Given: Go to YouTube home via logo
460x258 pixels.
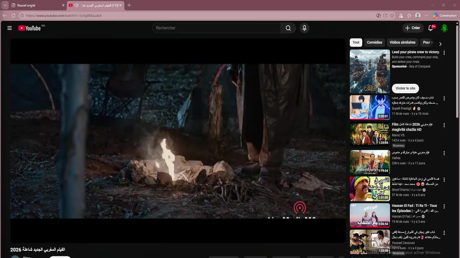Looking at the screenshot, I should tap(29, 28).
